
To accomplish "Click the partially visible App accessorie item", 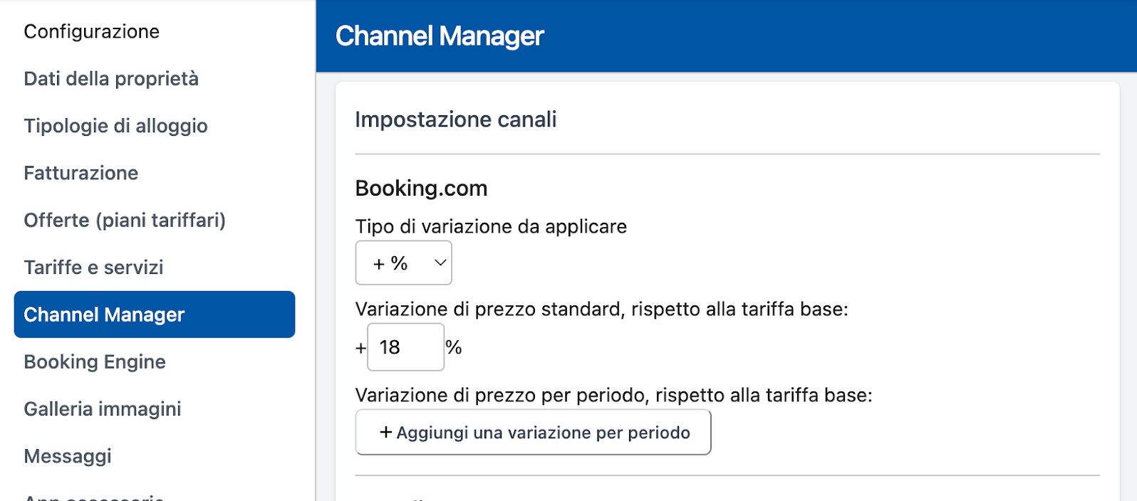I will 94,497.
